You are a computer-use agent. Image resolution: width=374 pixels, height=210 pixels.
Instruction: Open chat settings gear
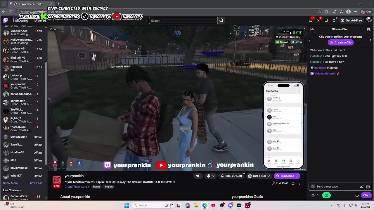[x=357, y=195]
